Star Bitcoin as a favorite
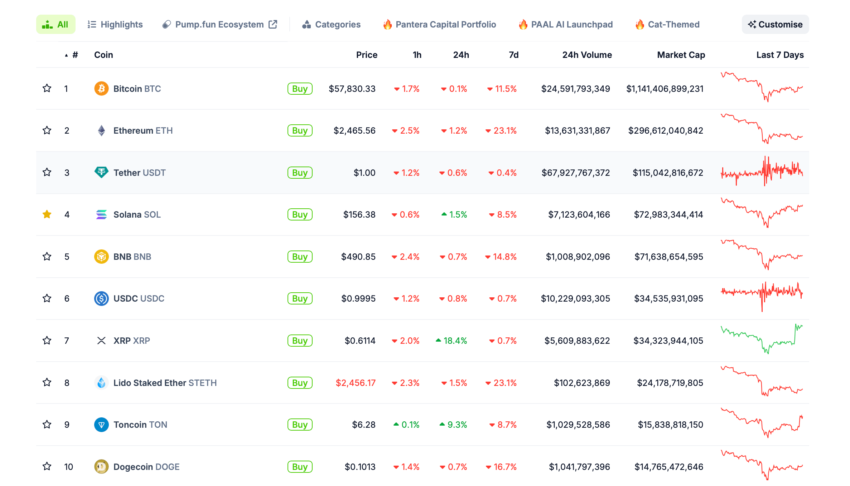The width and height of the screenshot is (850, 486). tap(47, 88)
